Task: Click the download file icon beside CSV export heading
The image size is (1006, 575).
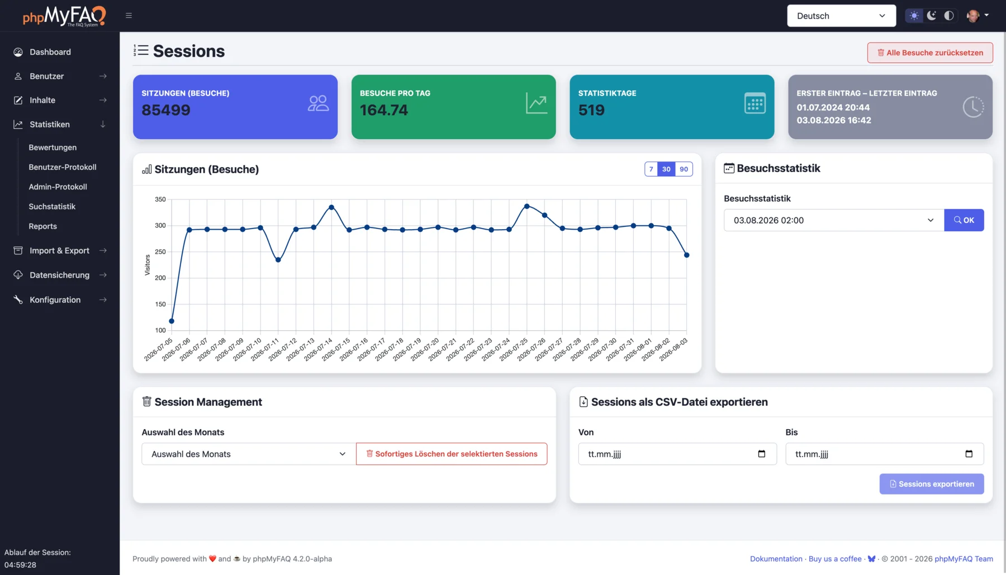Action: 583,402
